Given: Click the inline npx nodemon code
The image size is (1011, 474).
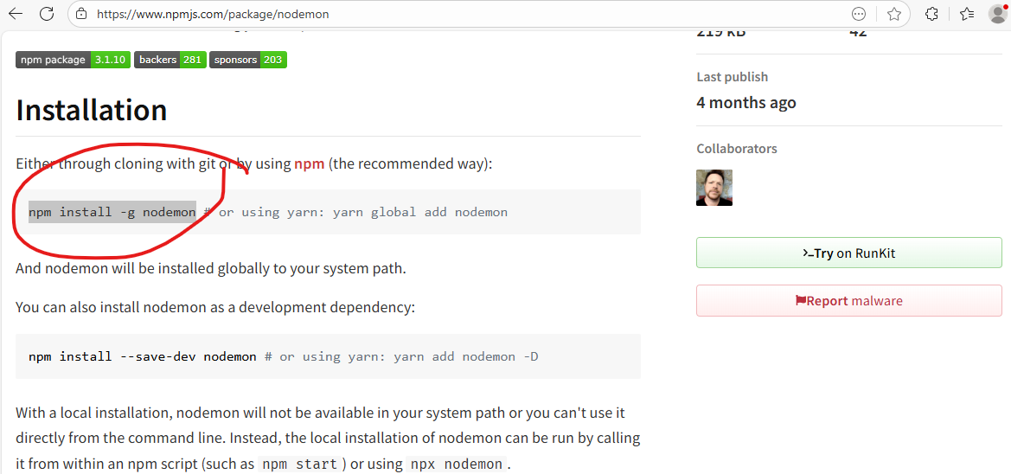Looking at the screenshot, I should [x=455, y=464].
